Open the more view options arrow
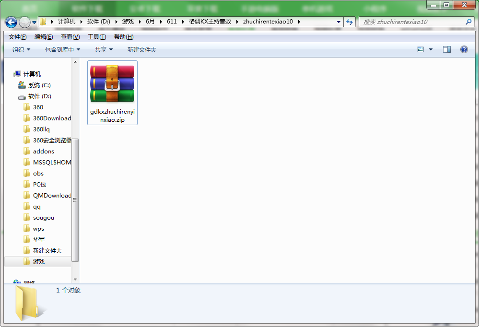This screenshot has height=327, width=479. tap(431, 49)
